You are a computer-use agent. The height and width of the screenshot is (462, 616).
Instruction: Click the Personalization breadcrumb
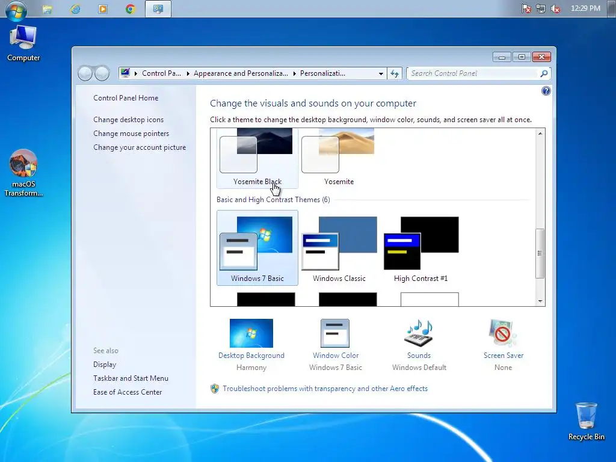coord(322,73)
